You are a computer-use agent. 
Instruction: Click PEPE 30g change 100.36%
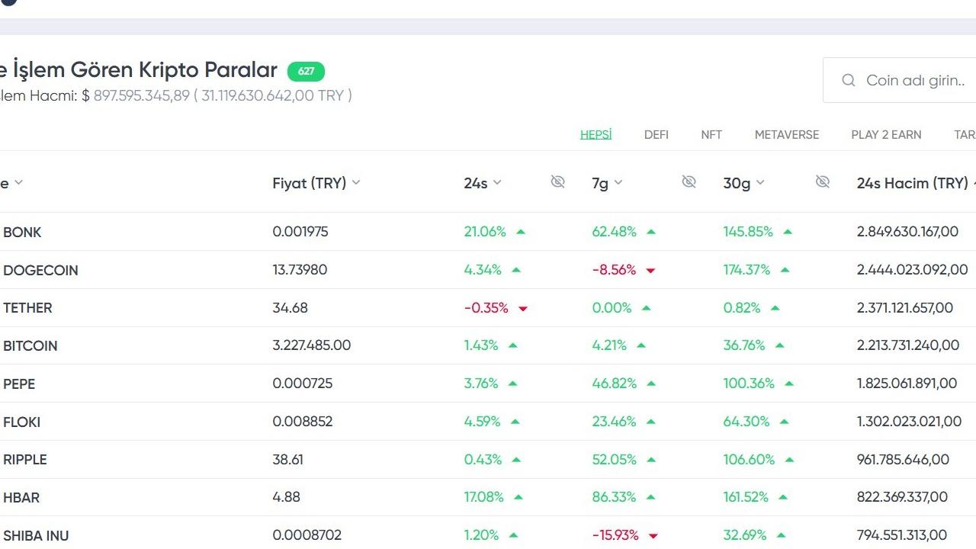(749, 384)
